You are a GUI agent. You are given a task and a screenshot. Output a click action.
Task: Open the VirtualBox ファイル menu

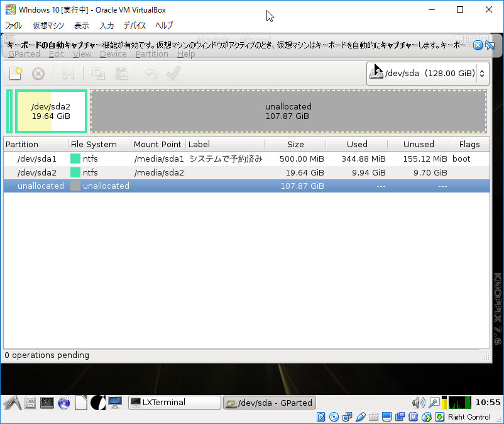(13, 25)
